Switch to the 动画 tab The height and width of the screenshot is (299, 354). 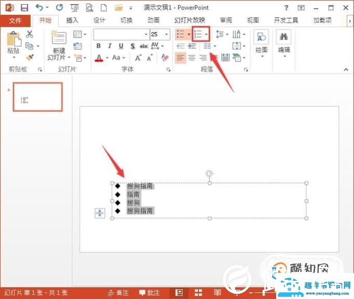(x=153, y=20)
